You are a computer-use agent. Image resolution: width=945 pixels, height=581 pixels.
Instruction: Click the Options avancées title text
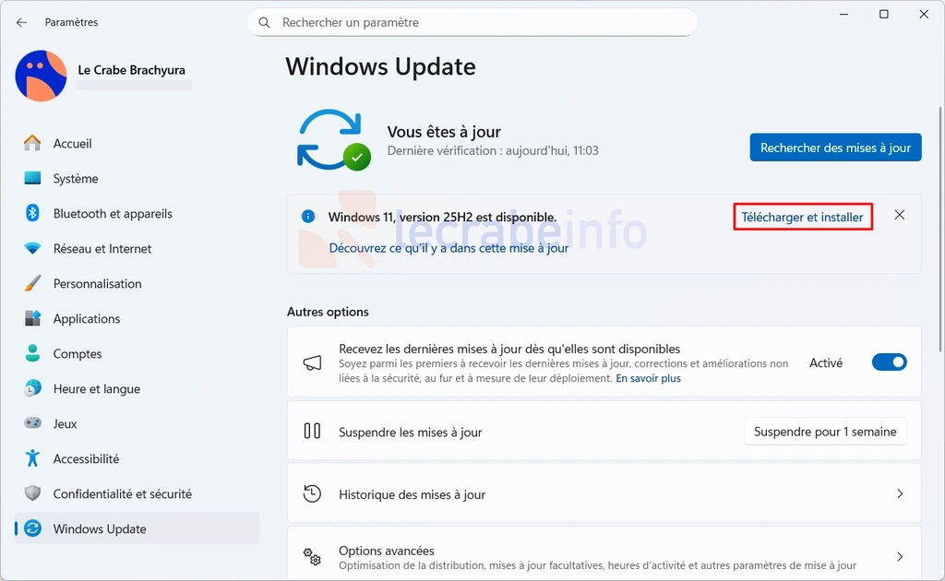coord(387,551)
